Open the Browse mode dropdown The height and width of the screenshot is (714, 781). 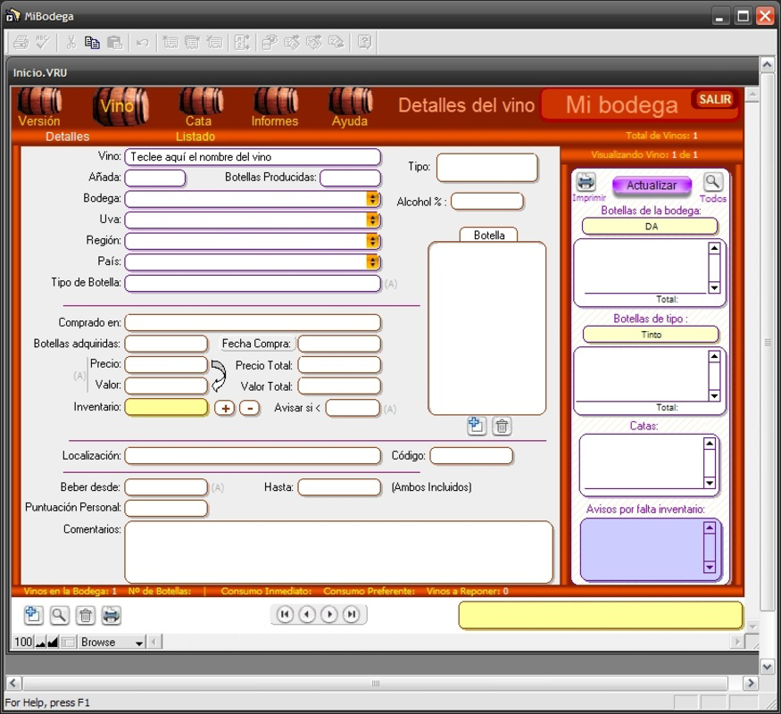[x=139, y=643]
